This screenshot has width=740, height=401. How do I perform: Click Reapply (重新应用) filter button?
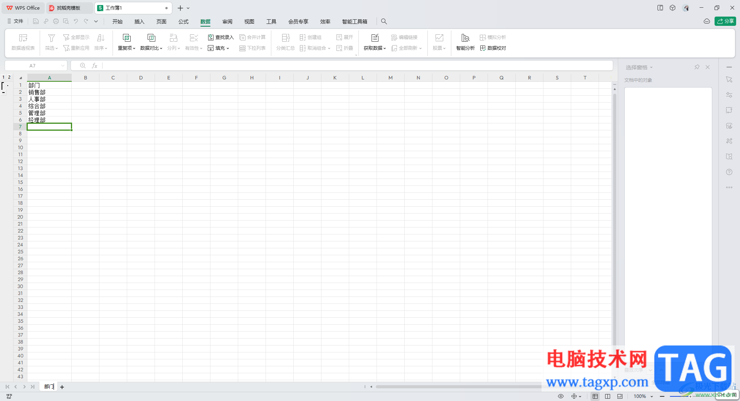[76, 48]
